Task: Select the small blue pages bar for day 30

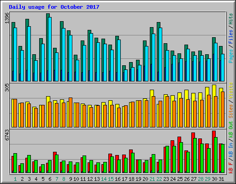Action: 213,68
